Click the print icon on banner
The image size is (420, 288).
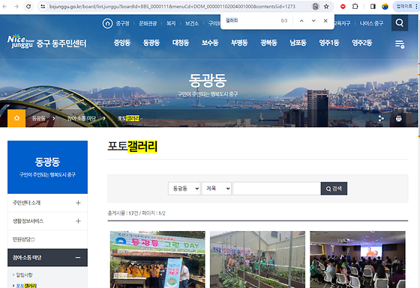[398, 118]
